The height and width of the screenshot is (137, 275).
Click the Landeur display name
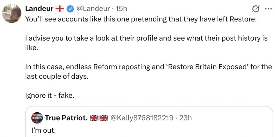pyautogui.click(x=39, y=9)
